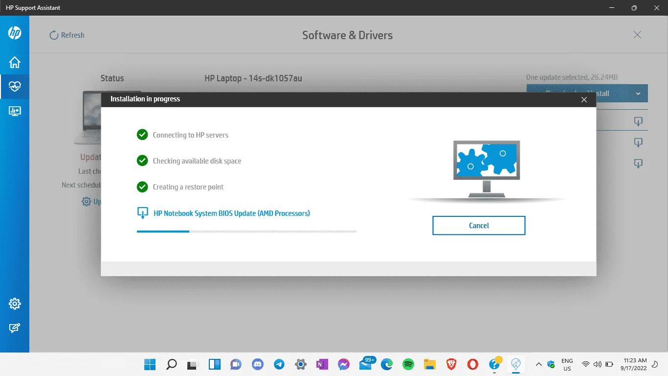Open HP Support Assistant settings gear
This screenshot has width=668, height=376.
[15, 304]
